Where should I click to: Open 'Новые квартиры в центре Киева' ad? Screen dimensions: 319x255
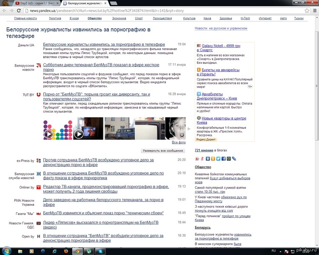(x=221, y=120)
